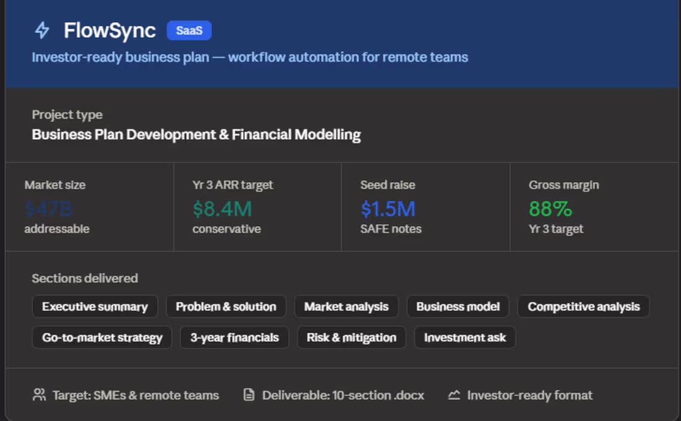Screen dimensions: 681x421
Task: Click the lightning bolt logo icon
Action: click(42, 30)
